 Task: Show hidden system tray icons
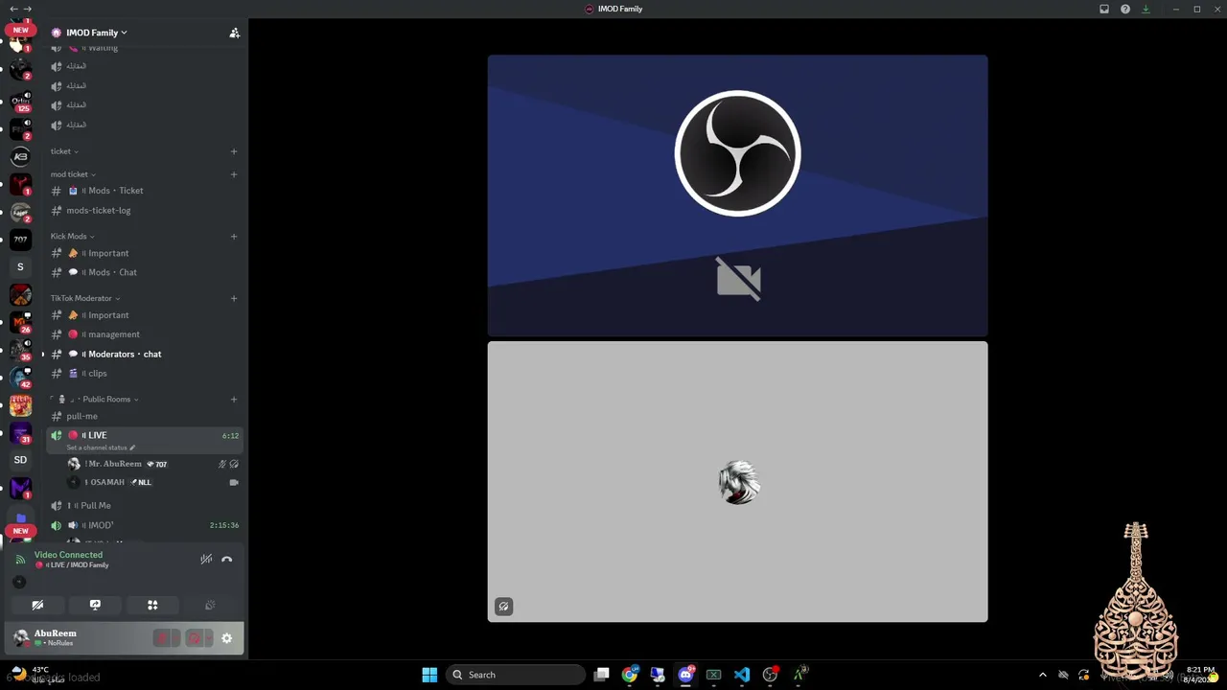1042,675
